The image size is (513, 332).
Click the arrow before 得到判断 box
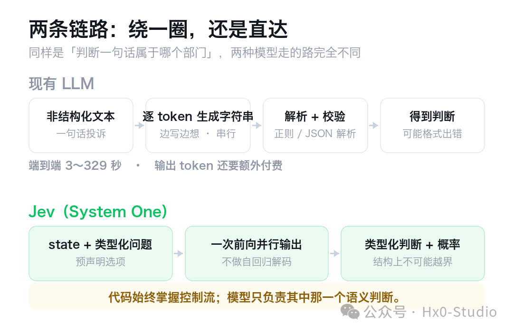point(374,126)
